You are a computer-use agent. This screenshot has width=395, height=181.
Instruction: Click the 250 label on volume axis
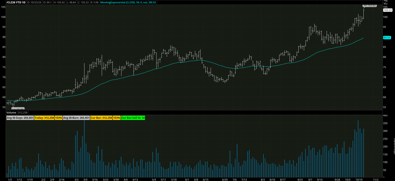386,139
